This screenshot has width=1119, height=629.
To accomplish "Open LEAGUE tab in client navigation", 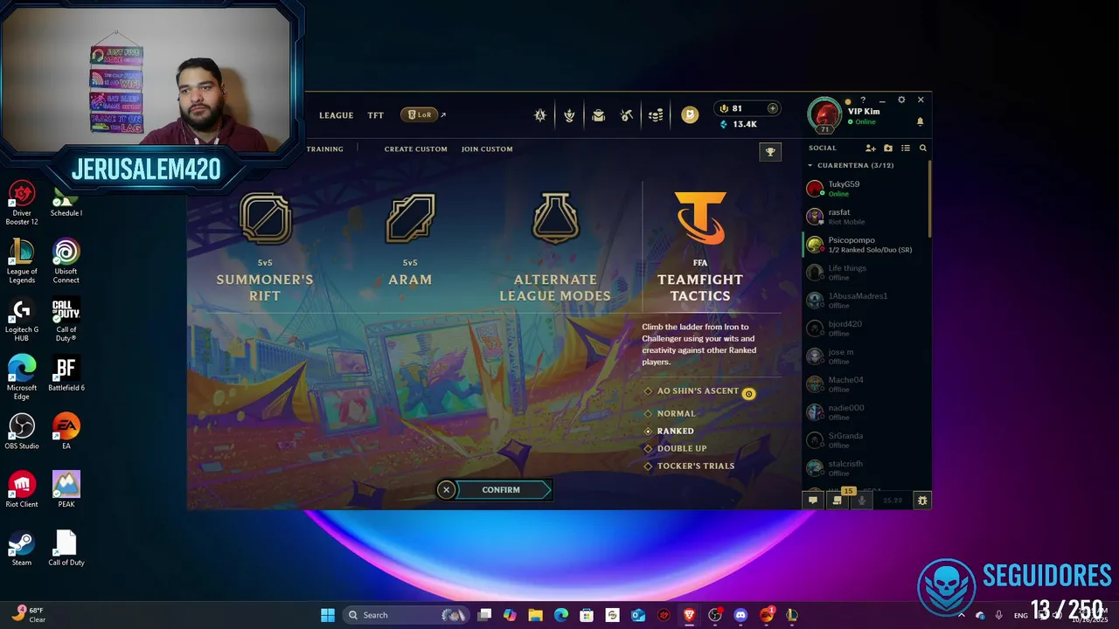I will tap(337, 115).
